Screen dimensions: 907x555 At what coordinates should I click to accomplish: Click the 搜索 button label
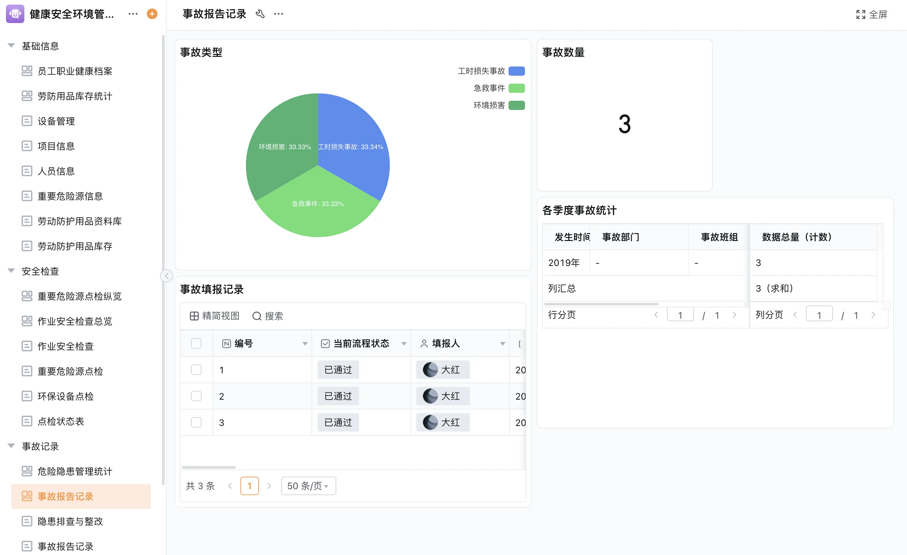pos(274,316)
